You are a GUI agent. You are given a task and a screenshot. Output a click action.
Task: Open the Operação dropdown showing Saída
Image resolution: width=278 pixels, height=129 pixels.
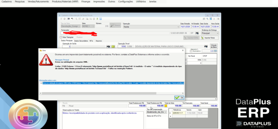point(151,27)
